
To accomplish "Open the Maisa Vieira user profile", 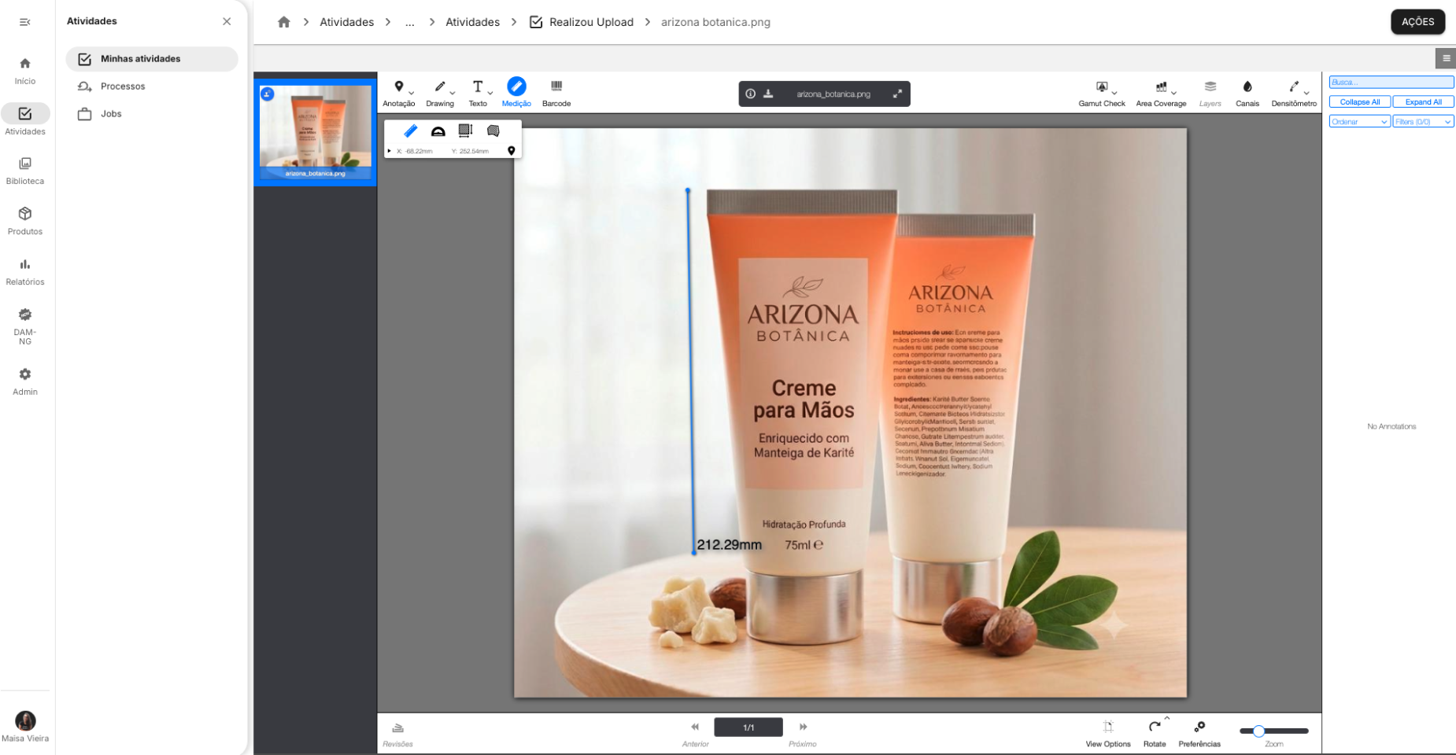I will point(25,727).
